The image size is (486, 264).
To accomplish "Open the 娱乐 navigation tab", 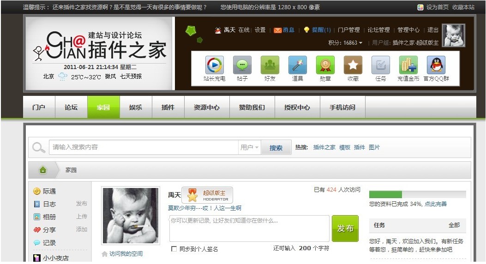I will pos(136,107).
